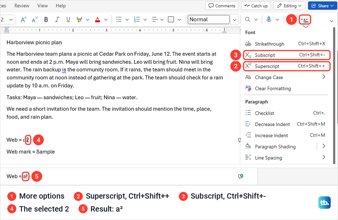Open the Help tab
Viewport: 338px width, 220px height.
pyautogui.click(x=61, y=6)
